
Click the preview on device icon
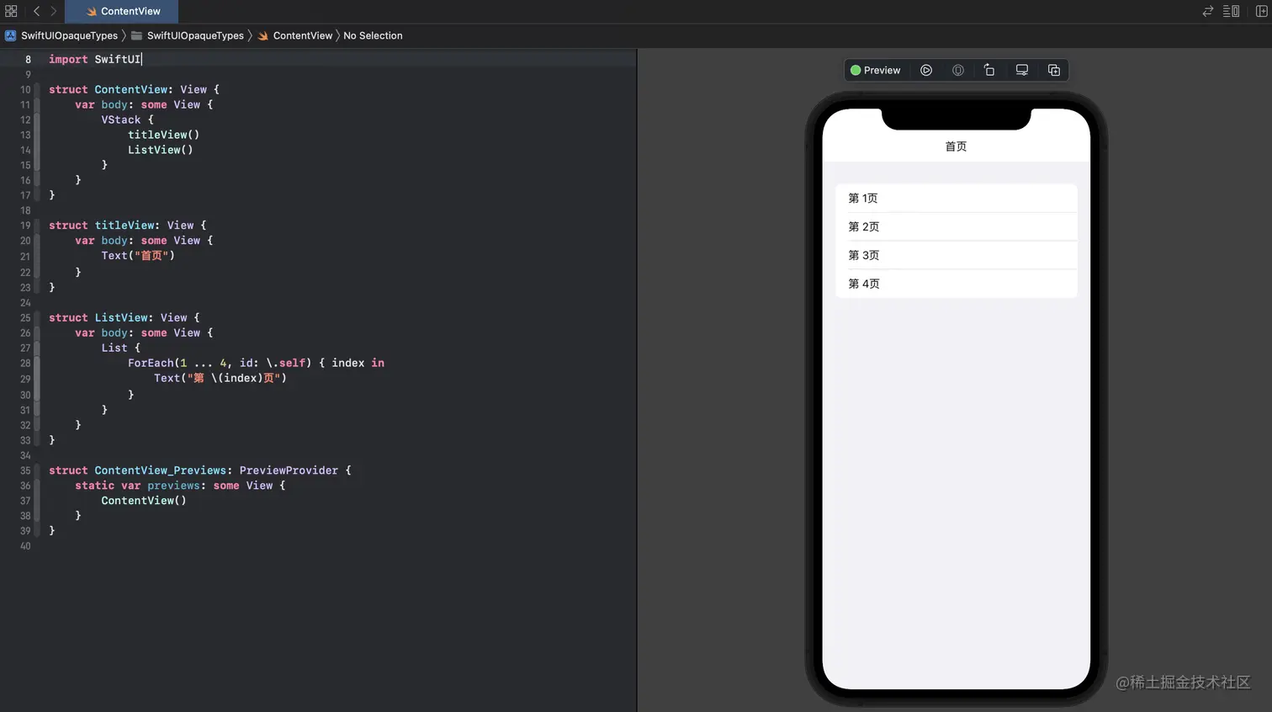[x=1022, y=70]
